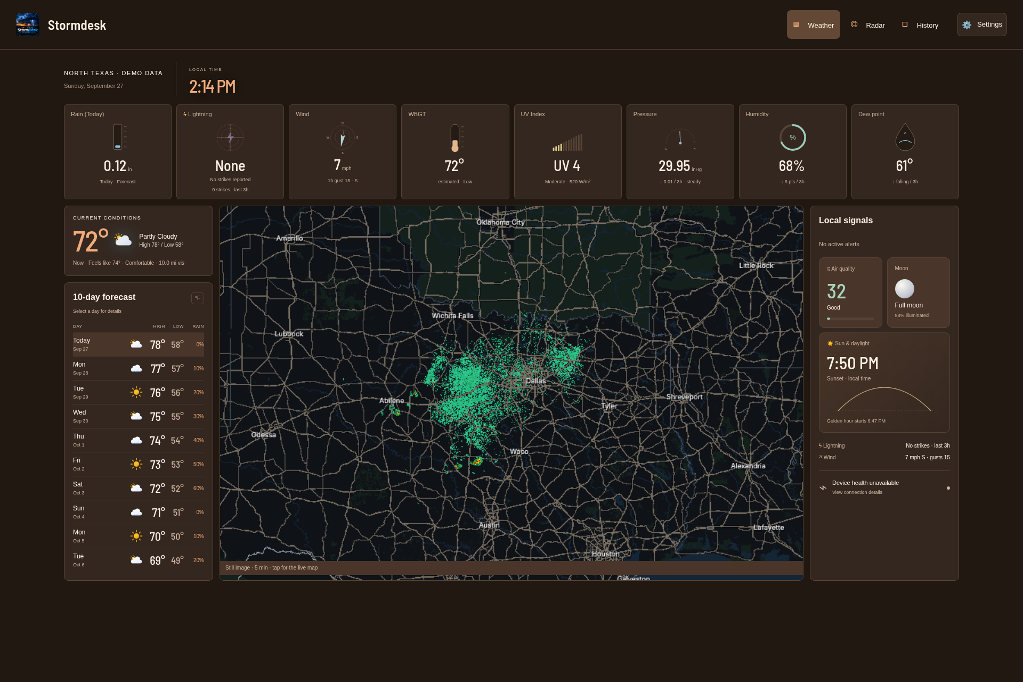Open the History tab
The width and height of the screenshot is (1023, 682).
pos(920,25)
